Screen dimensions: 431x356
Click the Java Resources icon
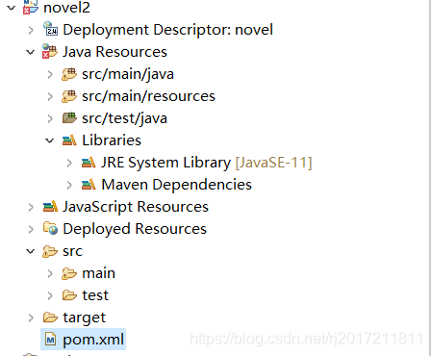[x=50, y=51]
